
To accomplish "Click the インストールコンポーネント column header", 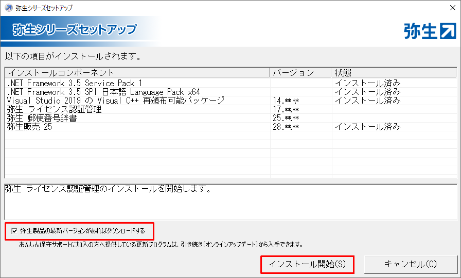I will (137, 72).
